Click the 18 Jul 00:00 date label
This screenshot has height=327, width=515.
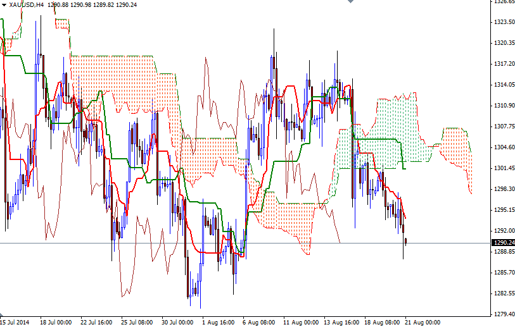point(56,323)
